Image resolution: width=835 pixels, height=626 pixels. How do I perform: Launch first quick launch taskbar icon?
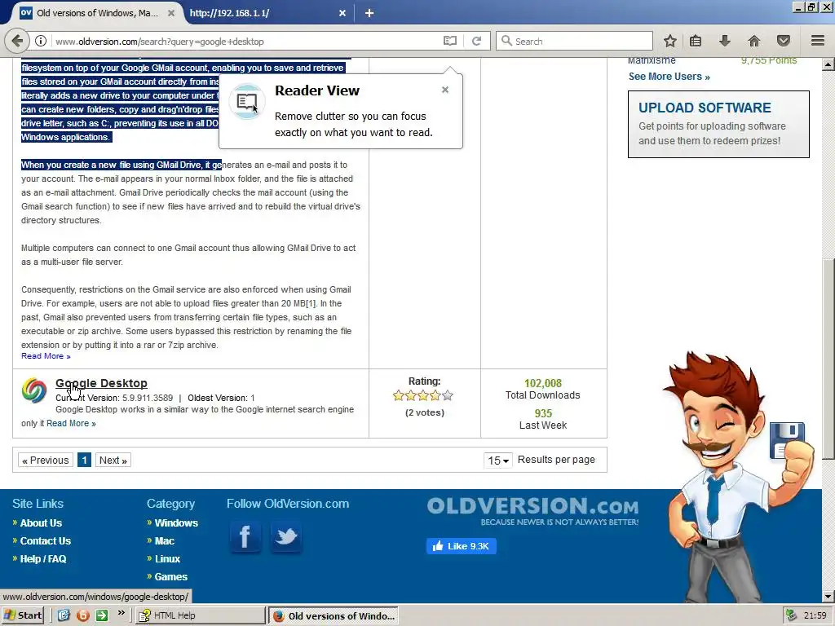point(64,615)
